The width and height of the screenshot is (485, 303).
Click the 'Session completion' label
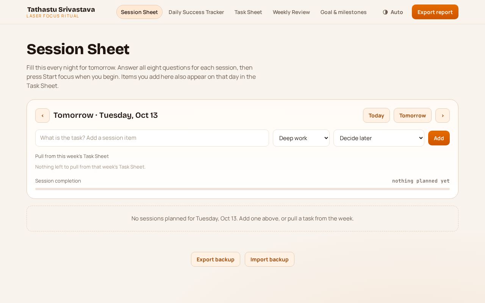[58, 181]
